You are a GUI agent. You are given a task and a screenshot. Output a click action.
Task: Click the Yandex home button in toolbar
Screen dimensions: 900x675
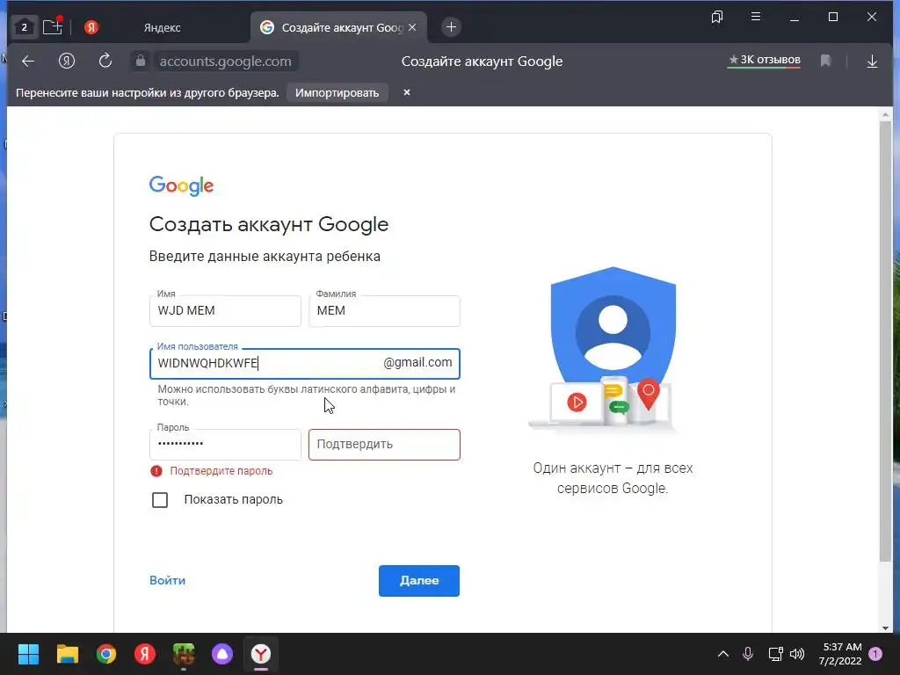67,61
